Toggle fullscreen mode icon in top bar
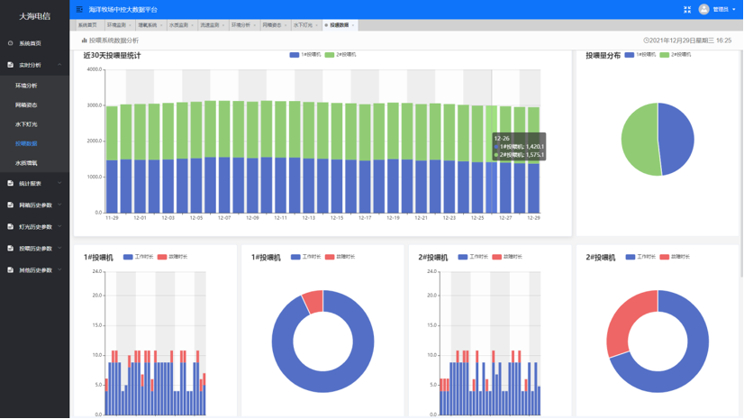Screen dimensions: 744x419 click(x=687, y=9)
